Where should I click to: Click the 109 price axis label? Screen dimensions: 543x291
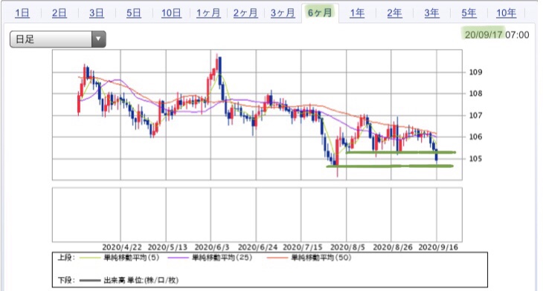click(x=475, y=72)
